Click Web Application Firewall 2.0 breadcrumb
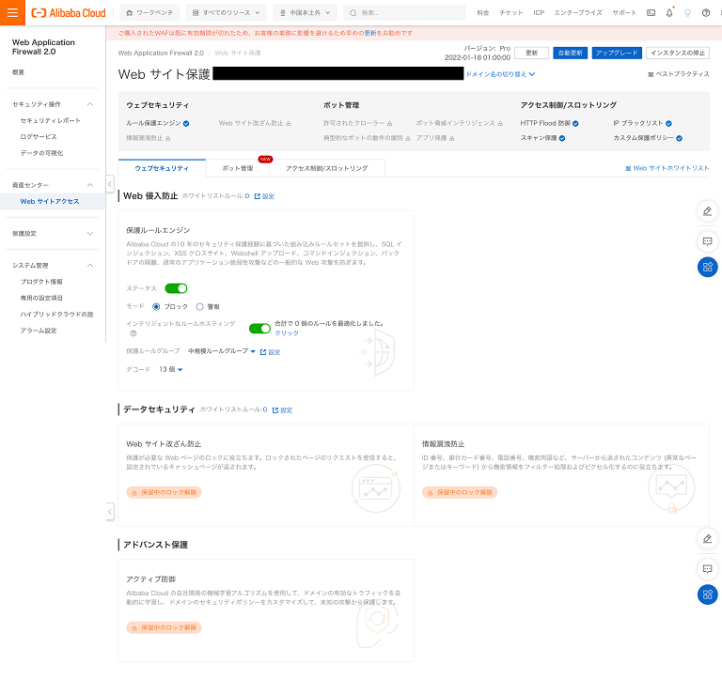The image size is (722, 679). click(x=161, y=53)
